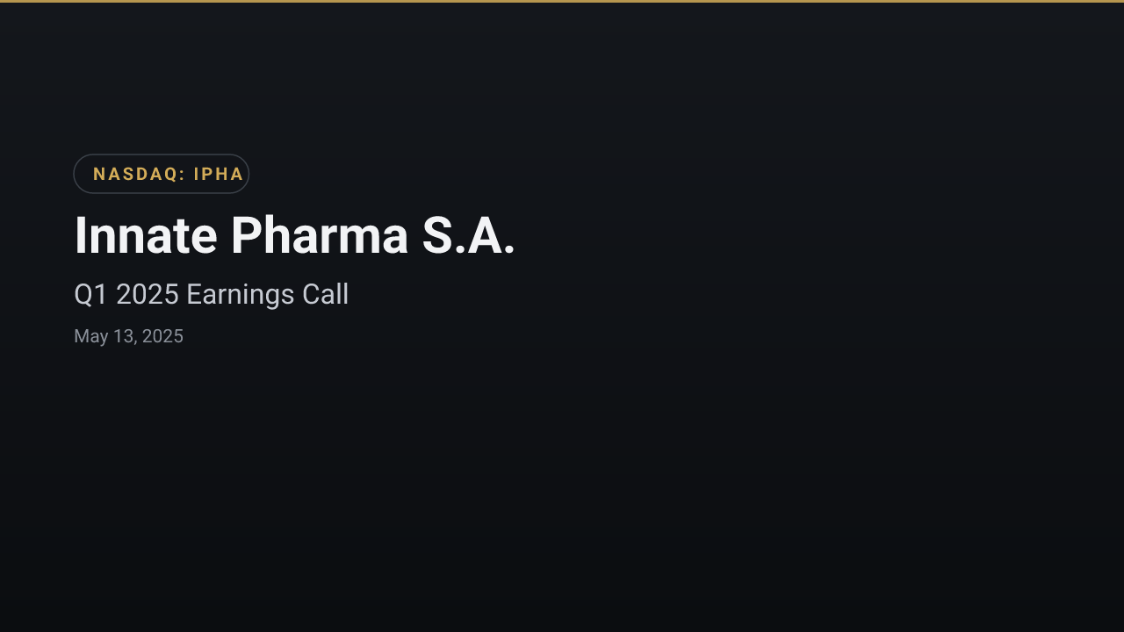This screenshot has width=1124, height=632.
Task: Click the capital I starting Innate
Action: [80, 235]
